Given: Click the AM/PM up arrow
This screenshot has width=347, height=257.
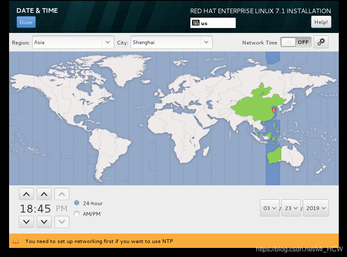Looking at the screenshot, I should click(62, 194).
